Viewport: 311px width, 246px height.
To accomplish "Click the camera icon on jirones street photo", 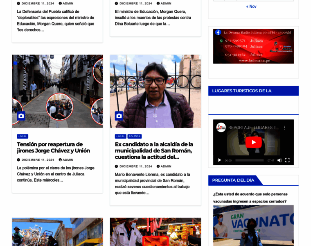I will 21,116.
